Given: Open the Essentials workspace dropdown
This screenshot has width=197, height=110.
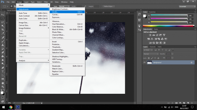Looking at the screenshot, I should [187, 6].
